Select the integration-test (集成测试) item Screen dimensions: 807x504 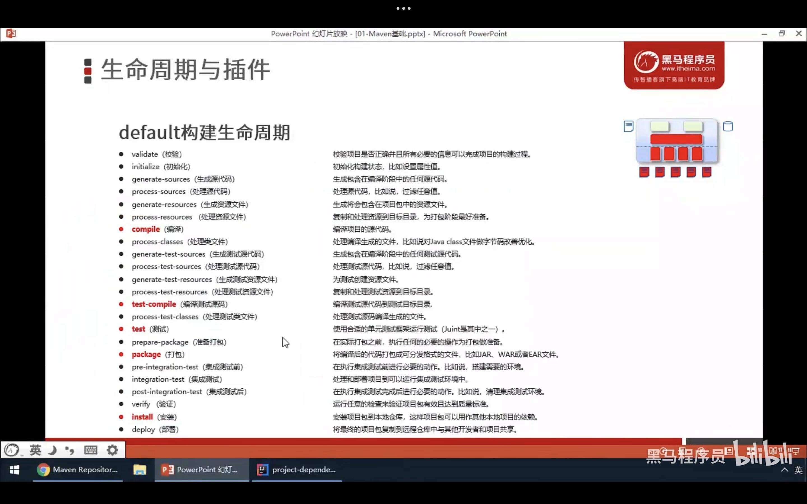pyautogui.click(x=177, y=379)
